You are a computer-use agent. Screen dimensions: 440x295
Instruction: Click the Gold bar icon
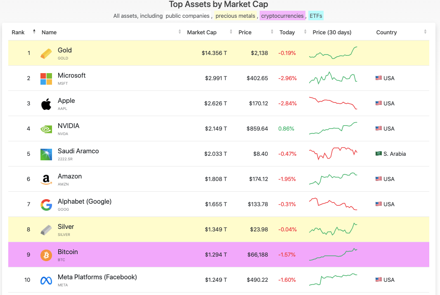click(x=46, y=53)
